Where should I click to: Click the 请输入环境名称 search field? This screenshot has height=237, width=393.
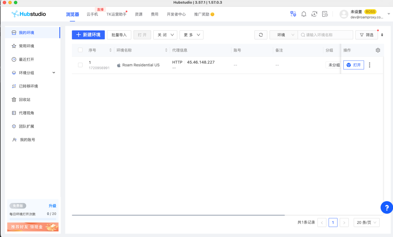coord(325,35)
